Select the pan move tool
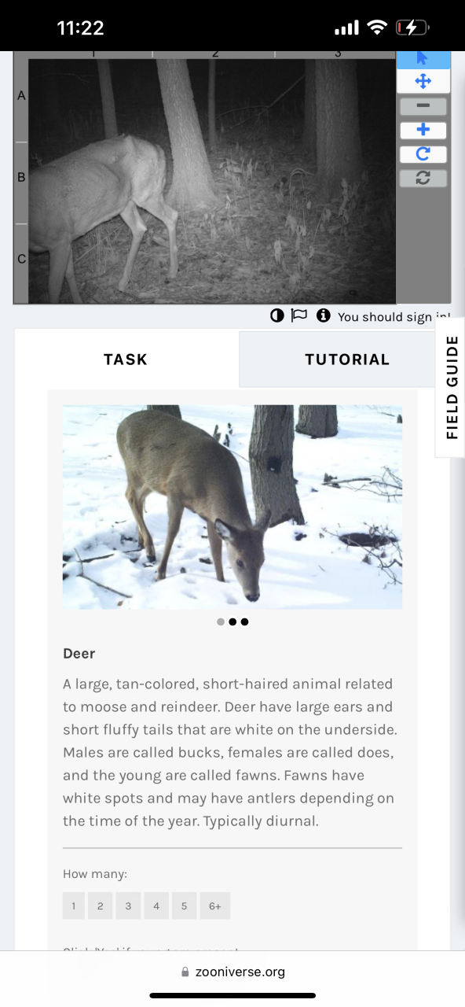This screenshot has height=1007, width=465. tap(423, 81)
